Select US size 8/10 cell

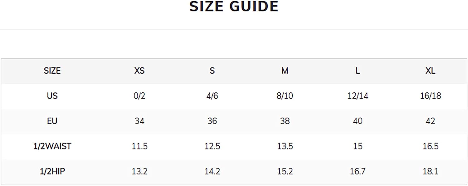285,95
